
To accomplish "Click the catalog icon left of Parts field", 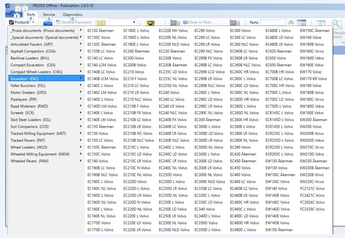I will (x=235, y=22).
